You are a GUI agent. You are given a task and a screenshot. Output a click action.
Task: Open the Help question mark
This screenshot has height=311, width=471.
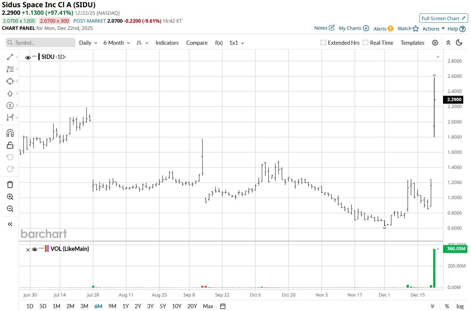(x=462, y=29)
